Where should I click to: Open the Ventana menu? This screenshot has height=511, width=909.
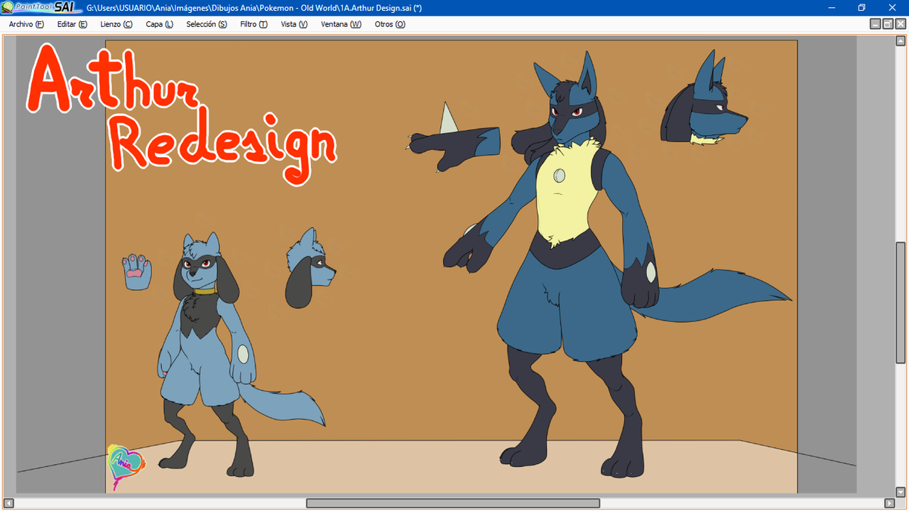click(x=341, y=24)
